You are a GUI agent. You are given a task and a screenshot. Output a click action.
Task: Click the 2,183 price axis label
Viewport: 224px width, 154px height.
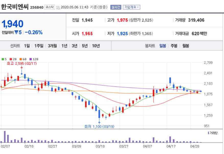(x=208, y=84)
